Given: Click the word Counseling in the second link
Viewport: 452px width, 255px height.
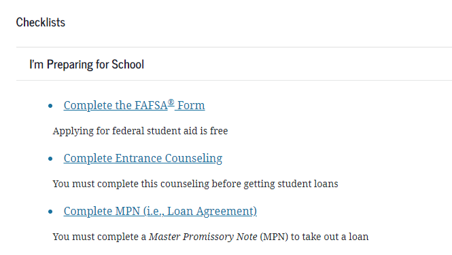Looking at the screenshot, I should pos(194,159).
